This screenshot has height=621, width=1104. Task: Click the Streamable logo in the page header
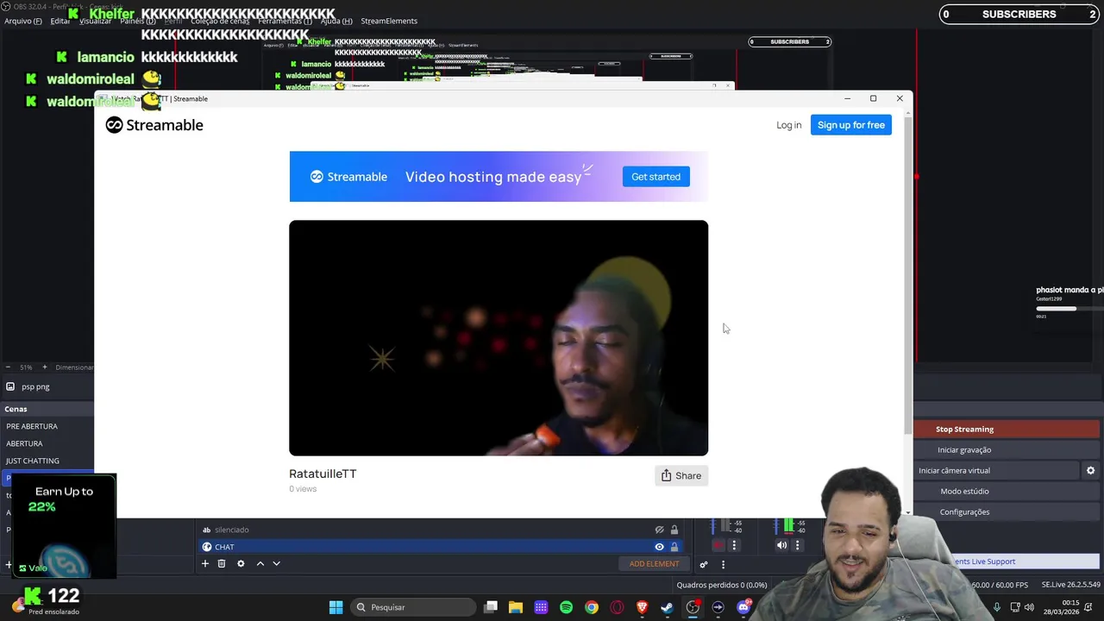click(x=154, y=125)
